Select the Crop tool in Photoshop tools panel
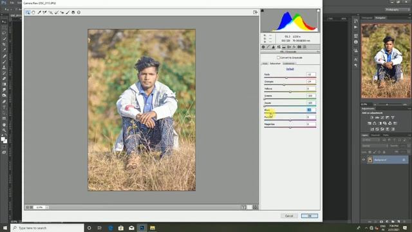 [4, 44]
